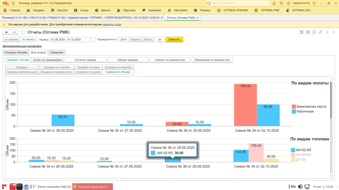The width and height of the screenshot is (339, 190).
Task: Click the save report diskette icon
Action: (x=302, y=32)
